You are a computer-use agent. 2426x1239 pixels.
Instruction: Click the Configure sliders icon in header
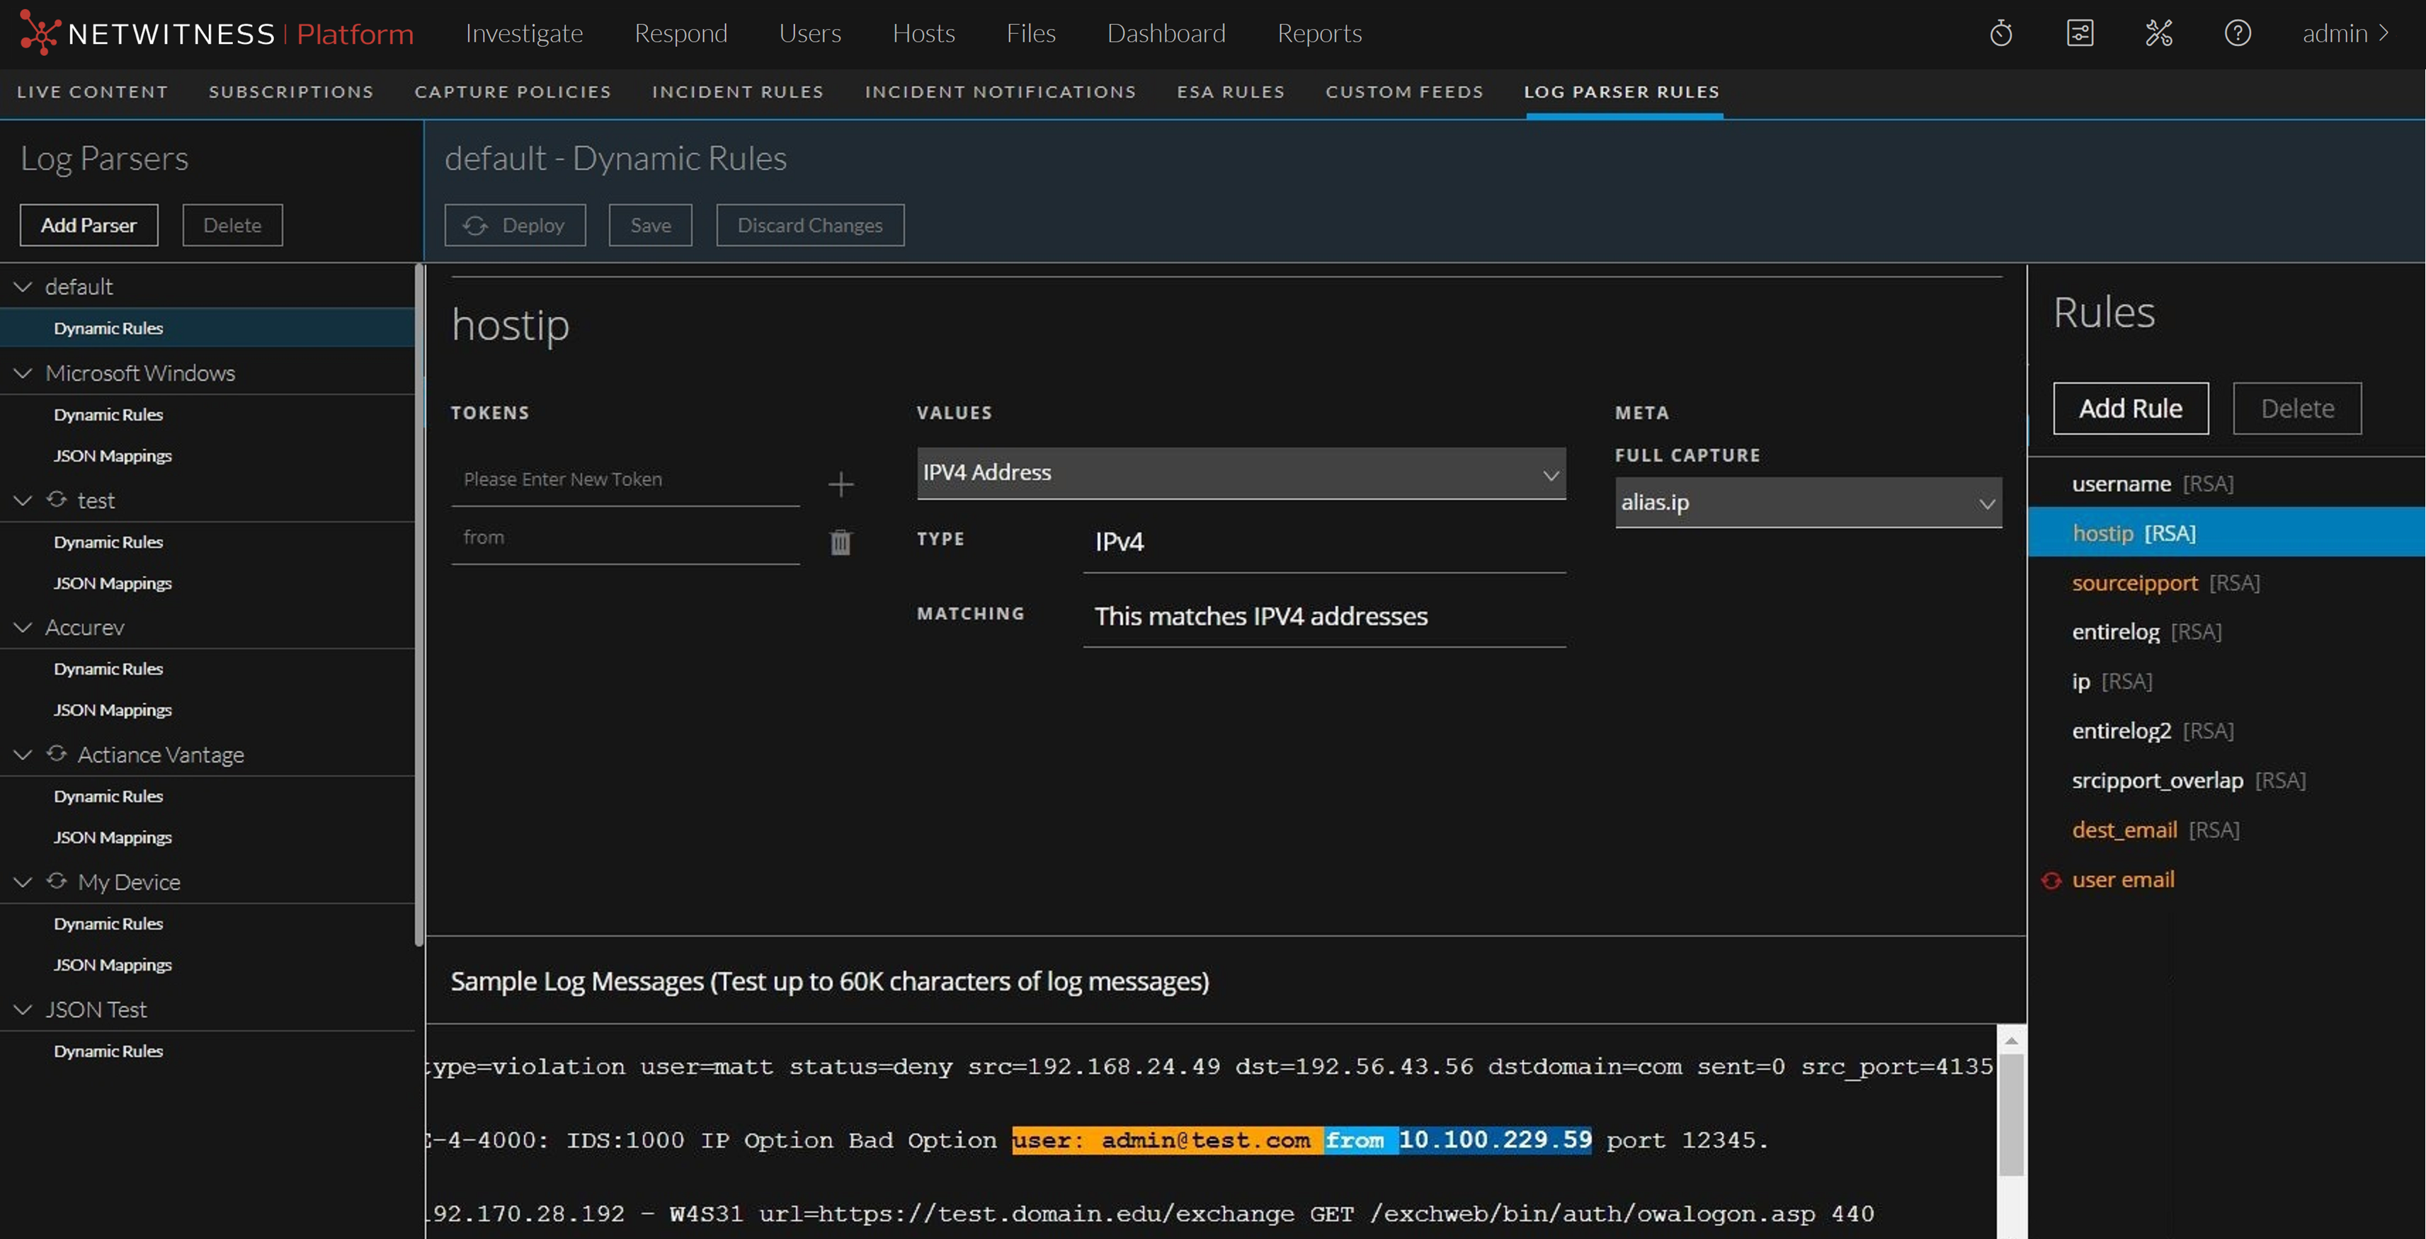coord(2080,34)
